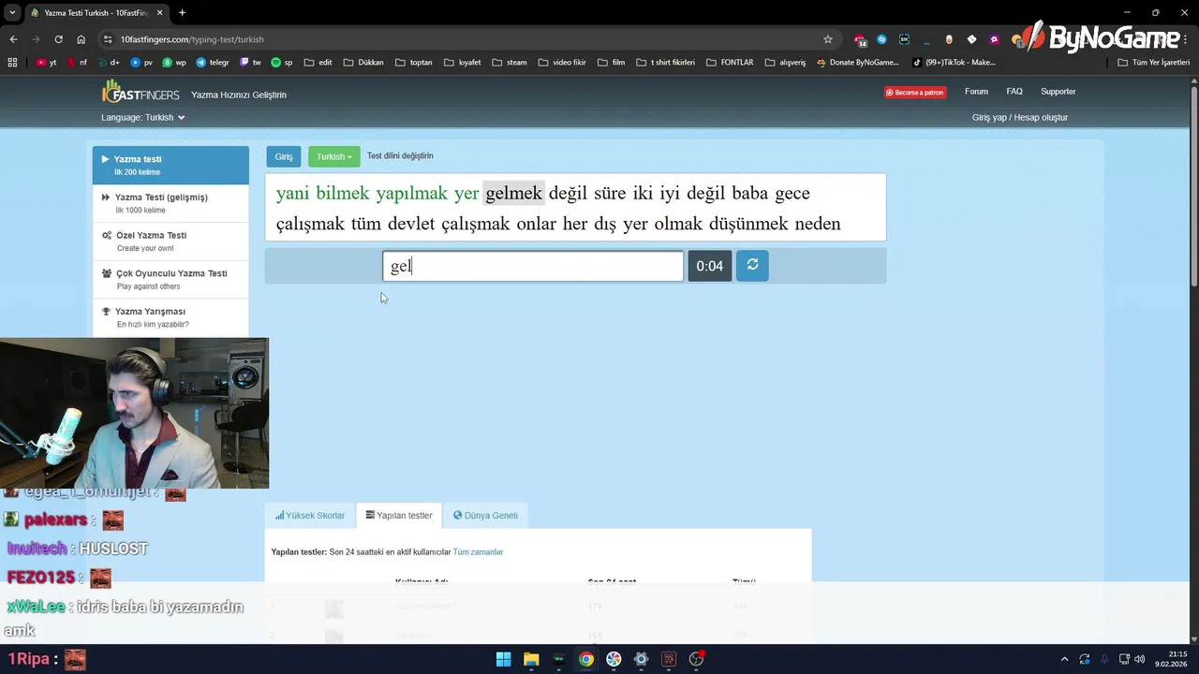The width and height of the screenshot is (1199, 674).
Task: Select Yazma Yarışması in the sidebar
Action: (x=170, y=317)
